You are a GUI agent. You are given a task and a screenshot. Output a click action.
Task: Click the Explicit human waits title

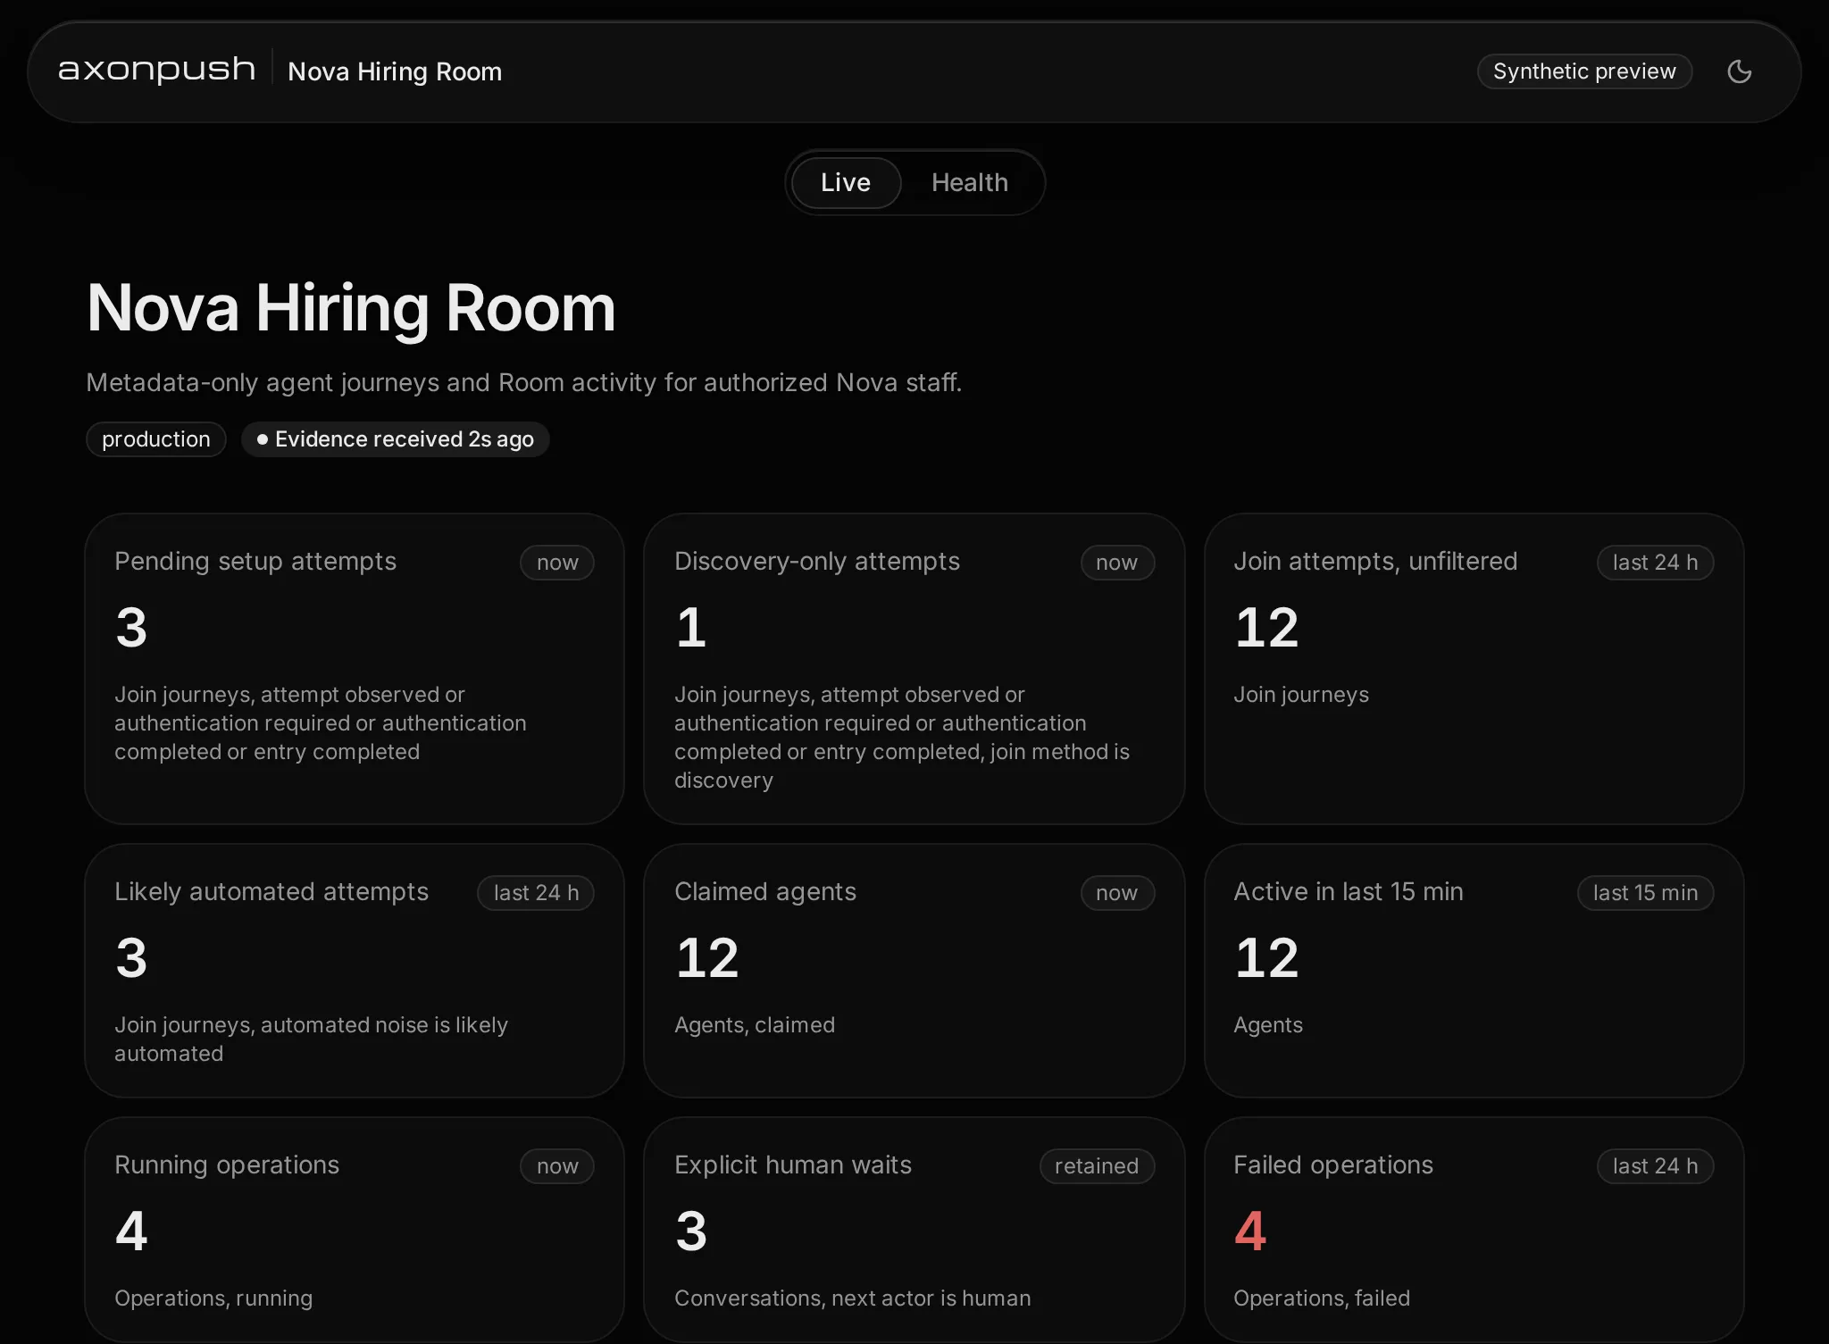[x=793, y=1165]
